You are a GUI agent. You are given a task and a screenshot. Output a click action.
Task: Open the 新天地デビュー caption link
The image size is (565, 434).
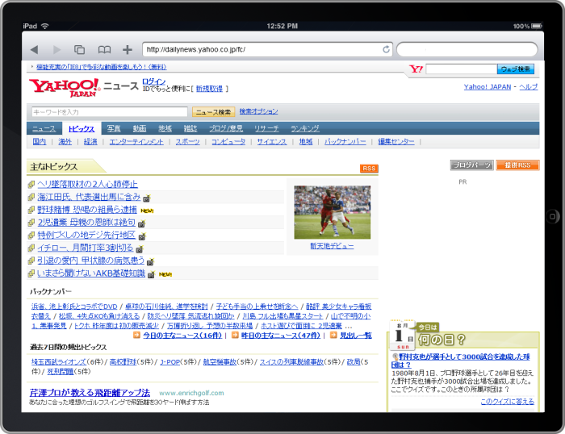(x=332, y=246)
